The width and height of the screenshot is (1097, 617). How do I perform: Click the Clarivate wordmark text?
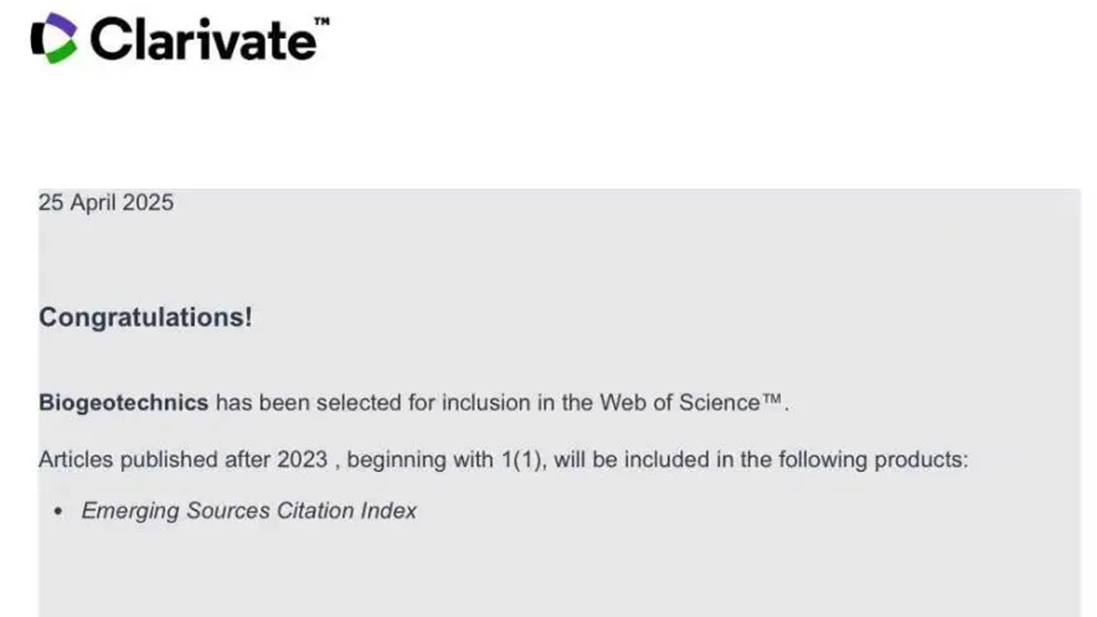coord(203,40)
